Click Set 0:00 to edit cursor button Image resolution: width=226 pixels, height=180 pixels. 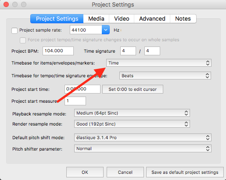coord(133,89)
